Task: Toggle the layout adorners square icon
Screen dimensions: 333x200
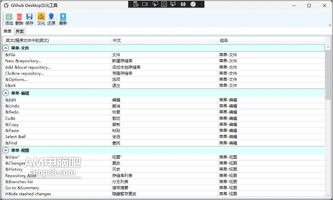Action: [164, 4]
